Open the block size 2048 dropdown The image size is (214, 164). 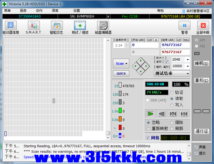pos(188,60)
